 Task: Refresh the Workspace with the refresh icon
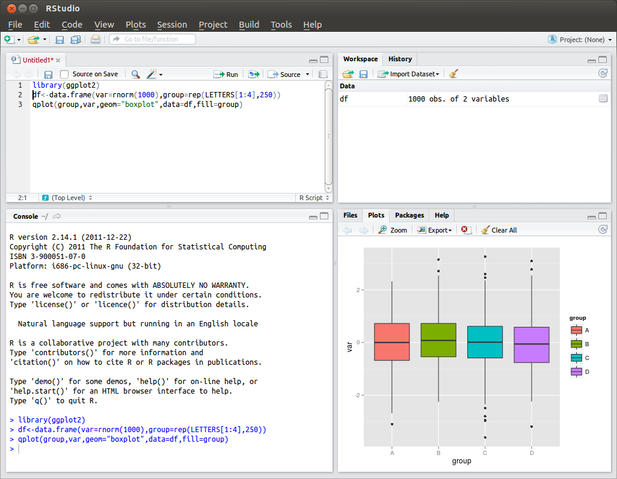click(x=603, y=73)
